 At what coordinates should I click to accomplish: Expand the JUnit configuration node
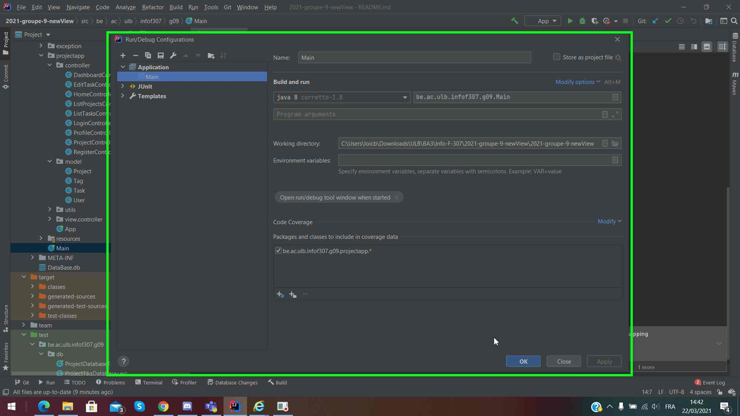[123, 86]
